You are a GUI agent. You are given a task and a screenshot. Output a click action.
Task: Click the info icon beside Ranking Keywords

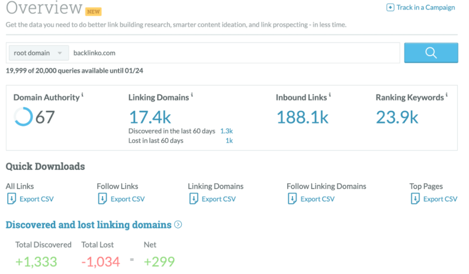click(447, 95)
